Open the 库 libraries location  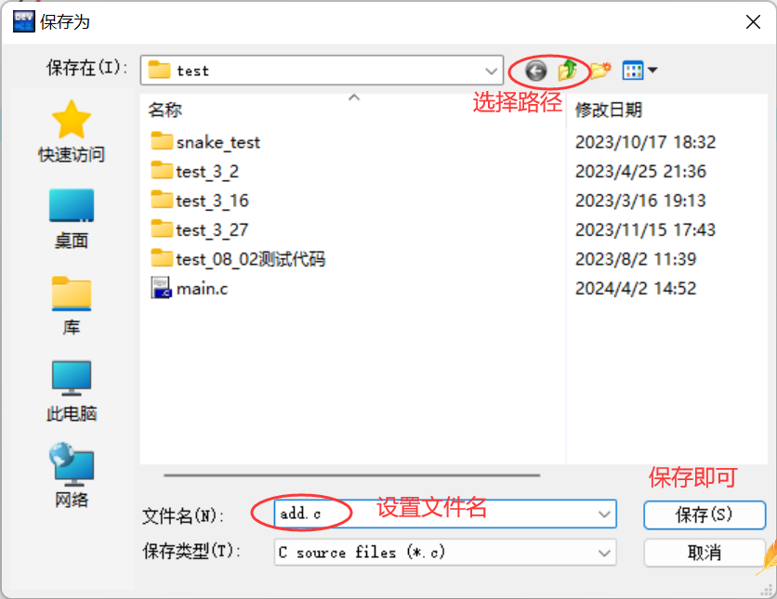72,306
